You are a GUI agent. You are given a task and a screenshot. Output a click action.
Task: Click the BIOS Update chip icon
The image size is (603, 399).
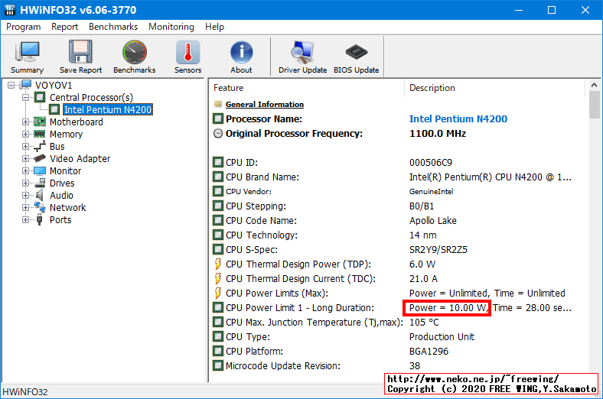(356, 57)
